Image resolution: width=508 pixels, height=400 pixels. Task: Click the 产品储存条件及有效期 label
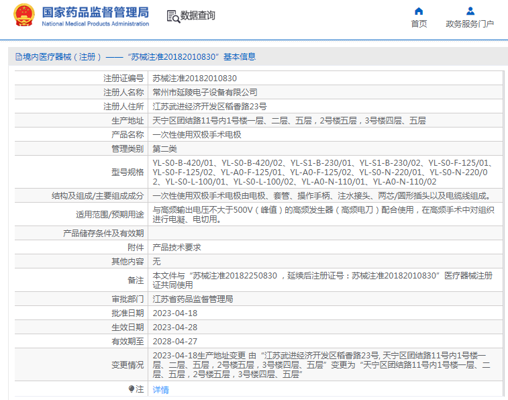103,233
